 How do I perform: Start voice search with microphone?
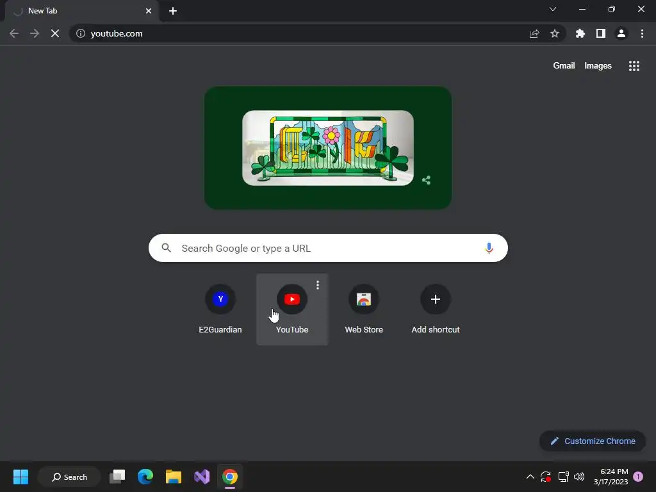tap(488, 248)
